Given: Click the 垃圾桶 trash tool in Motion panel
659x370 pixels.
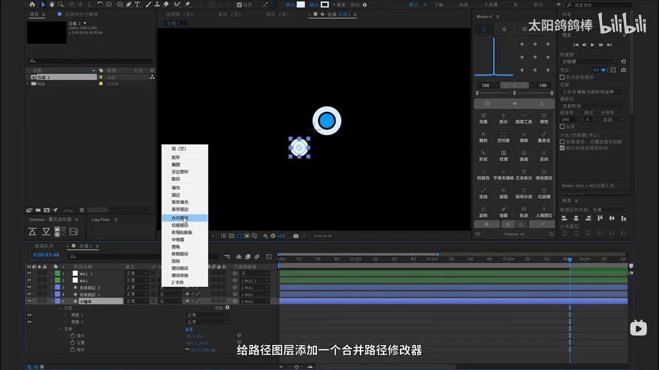Looking at the screenshot, I should 544,194.
